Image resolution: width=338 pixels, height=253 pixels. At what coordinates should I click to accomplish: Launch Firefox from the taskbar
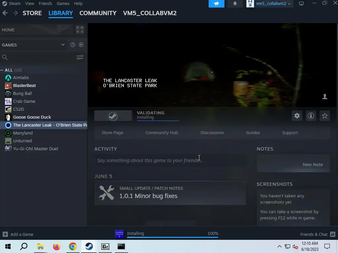coord(57,246)
